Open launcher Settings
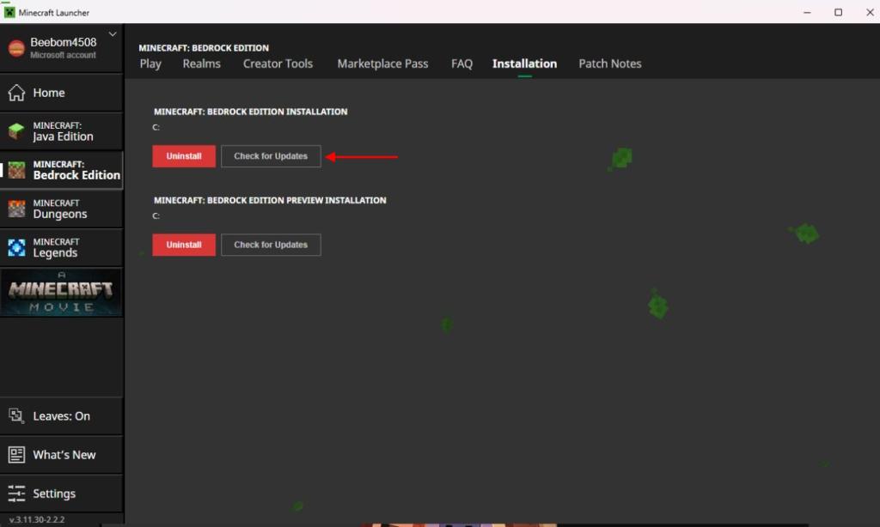The width and height of the screenshot is (880, 527). [52, 494]
